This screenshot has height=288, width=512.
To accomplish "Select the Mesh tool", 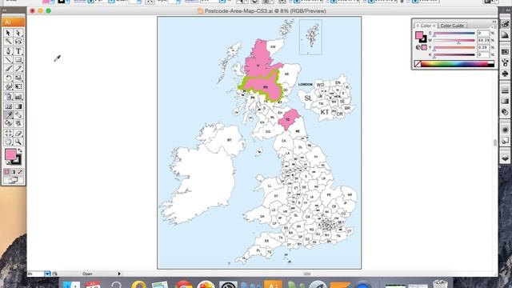I will point(9,106).
